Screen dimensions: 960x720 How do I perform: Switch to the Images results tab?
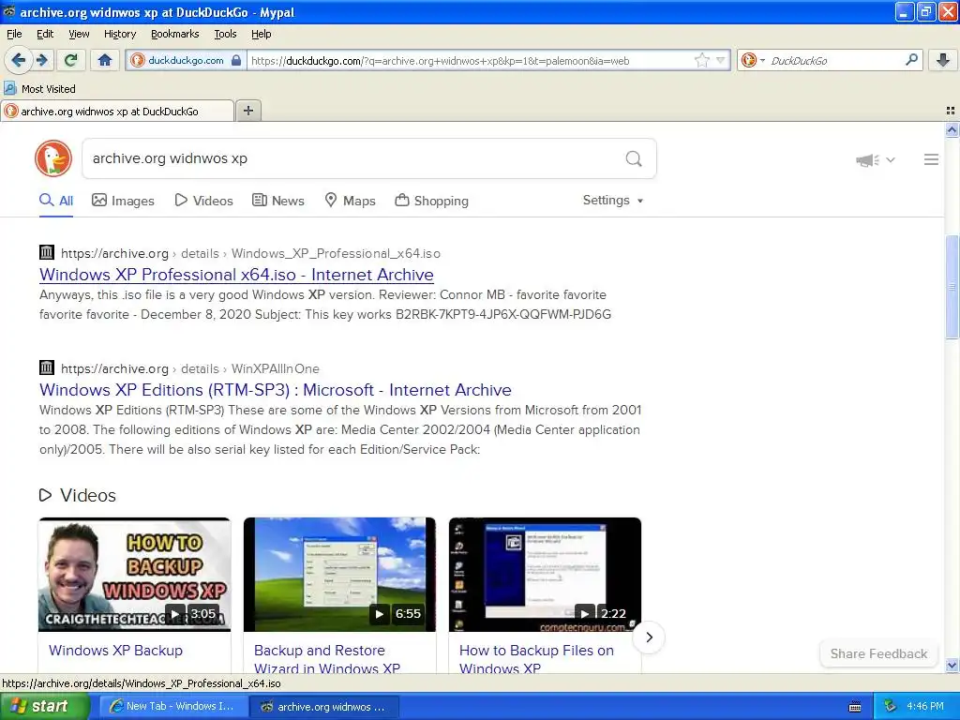(x=123, y=201)
